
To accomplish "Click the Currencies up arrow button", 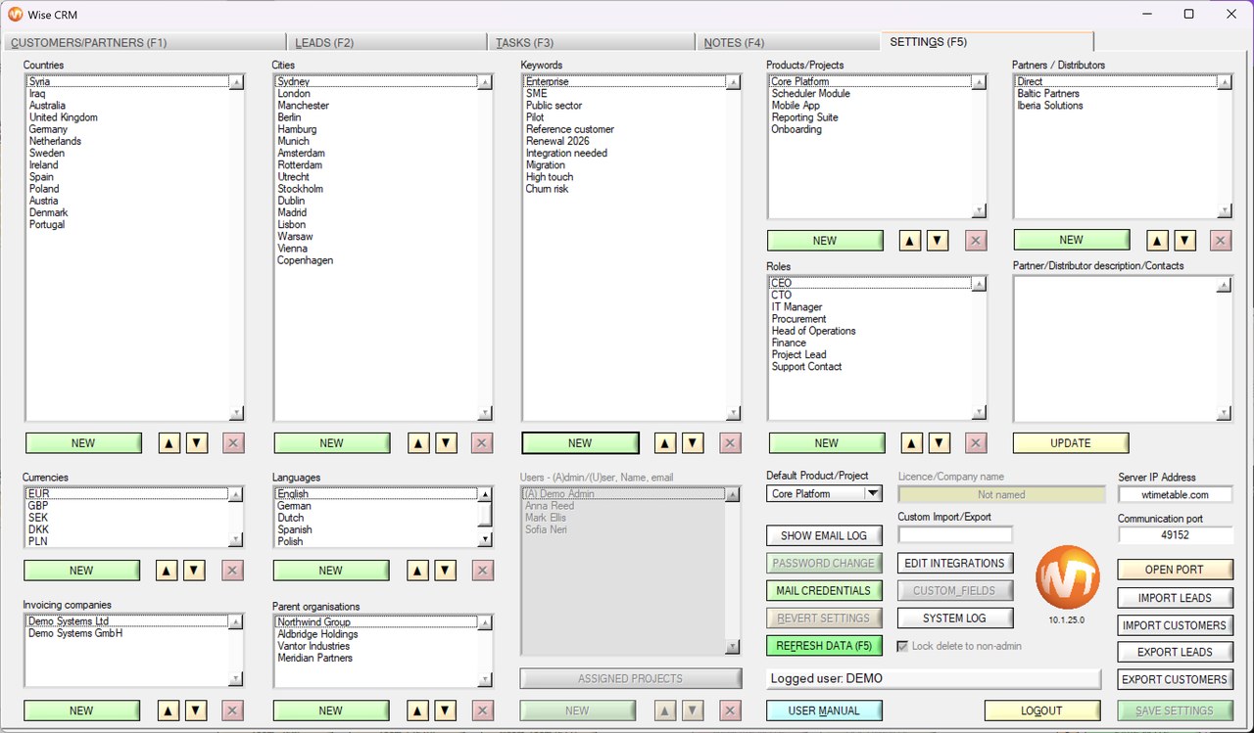I will click(x=168, y=571).
